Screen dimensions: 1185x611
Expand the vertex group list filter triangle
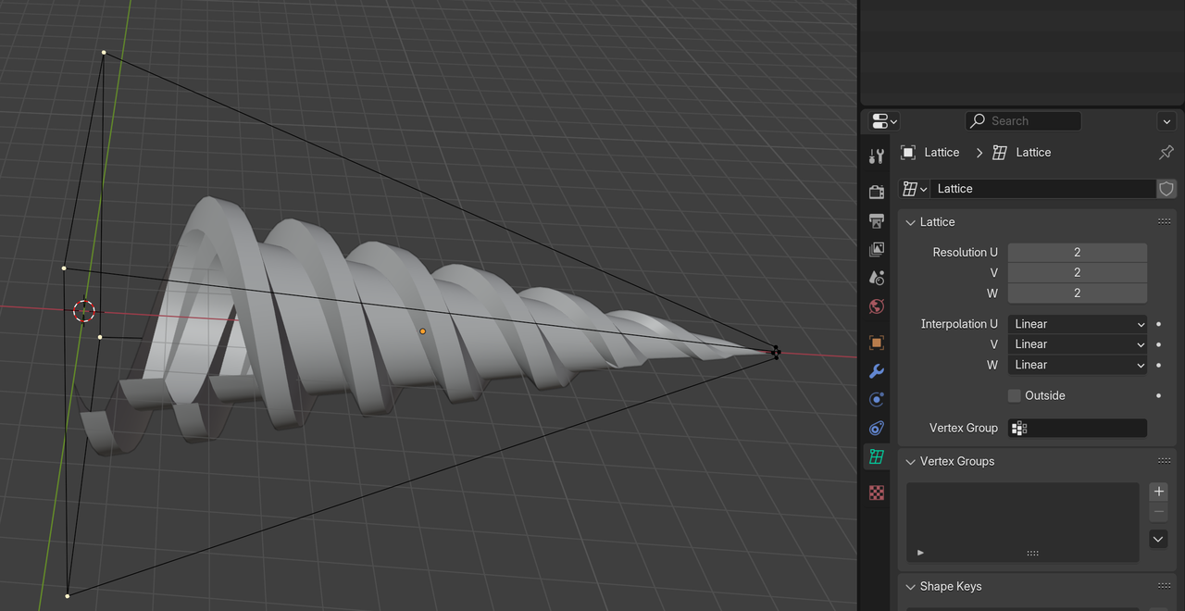pos(920,553)
